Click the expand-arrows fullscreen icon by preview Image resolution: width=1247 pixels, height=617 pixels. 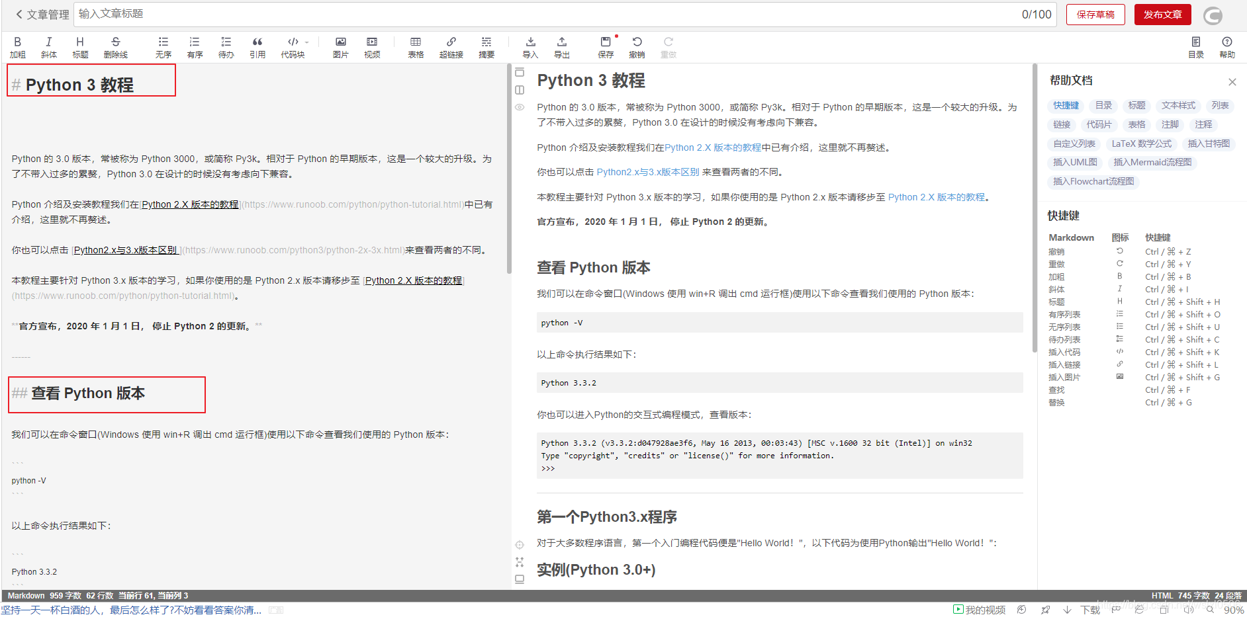(520, 562)
